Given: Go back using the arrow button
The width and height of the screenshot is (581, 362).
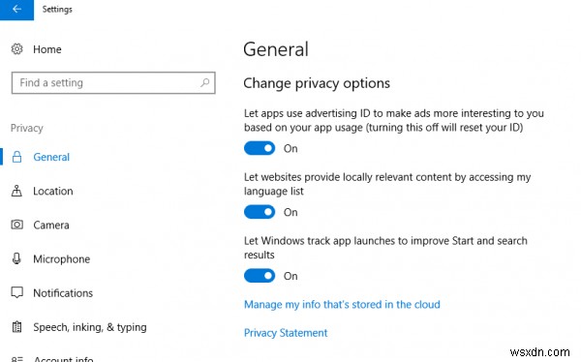Looking at the screenshot, I should pyautogui.click(x=16, y=10).
